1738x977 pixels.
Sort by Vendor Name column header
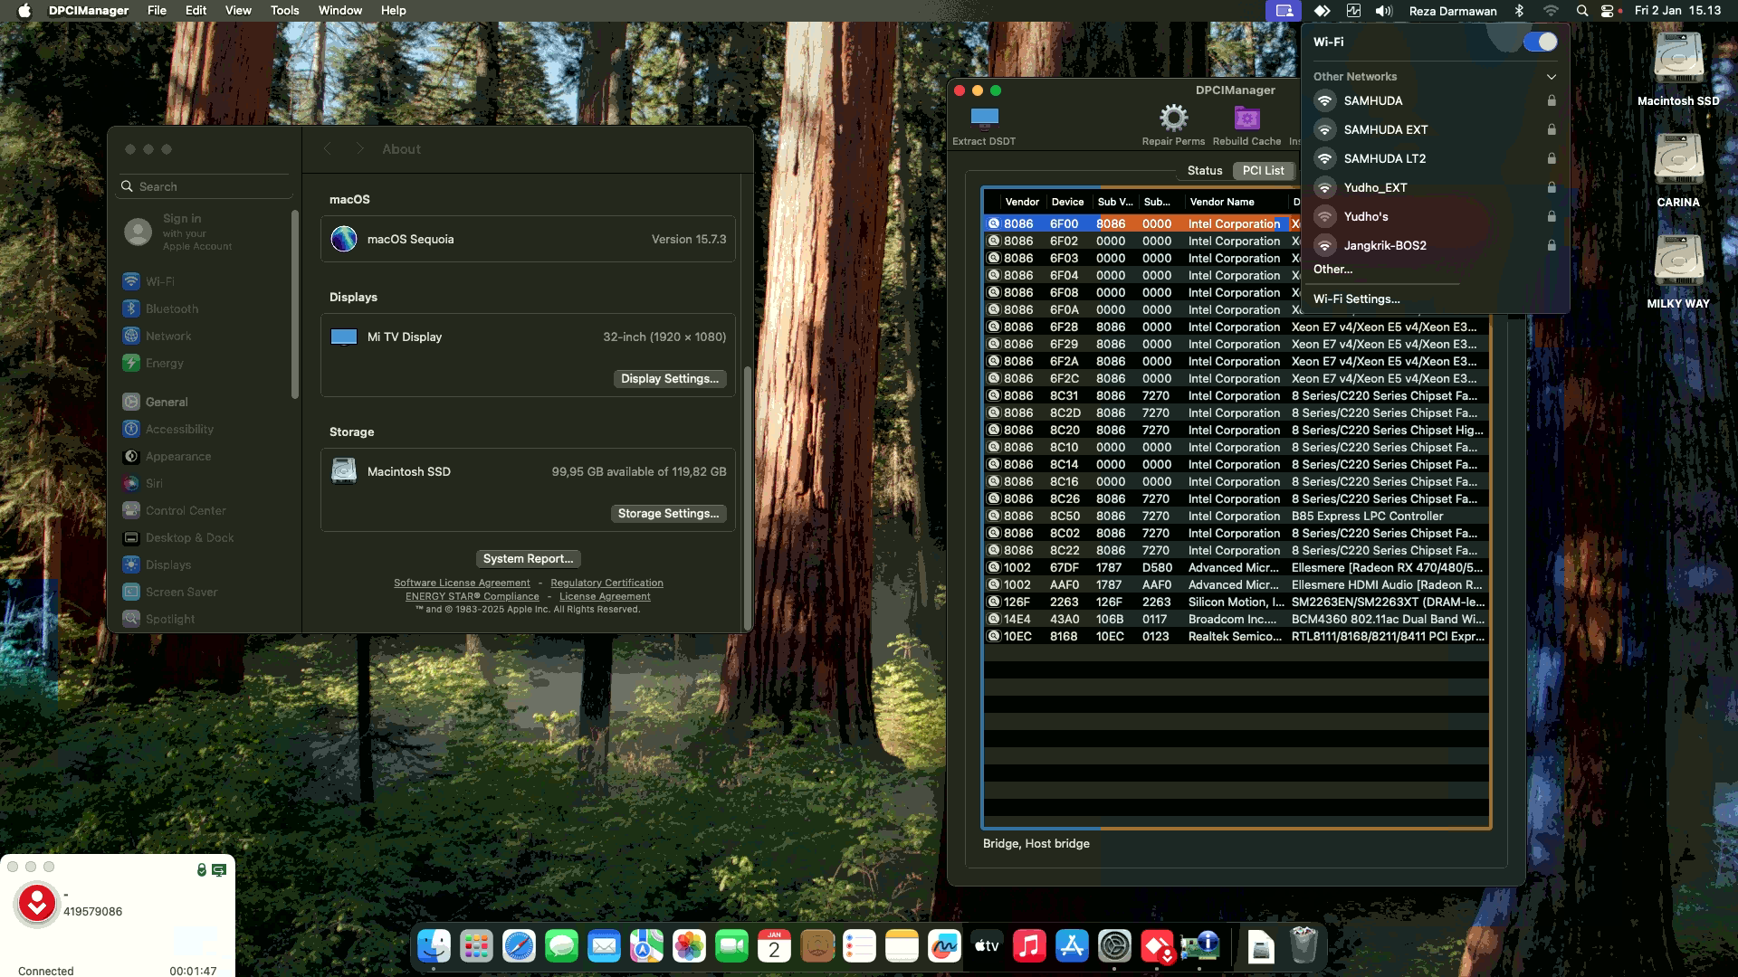click(1235, 202)
